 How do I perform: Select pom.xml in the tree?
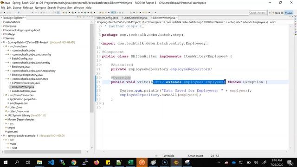click(x=13, y=132)
